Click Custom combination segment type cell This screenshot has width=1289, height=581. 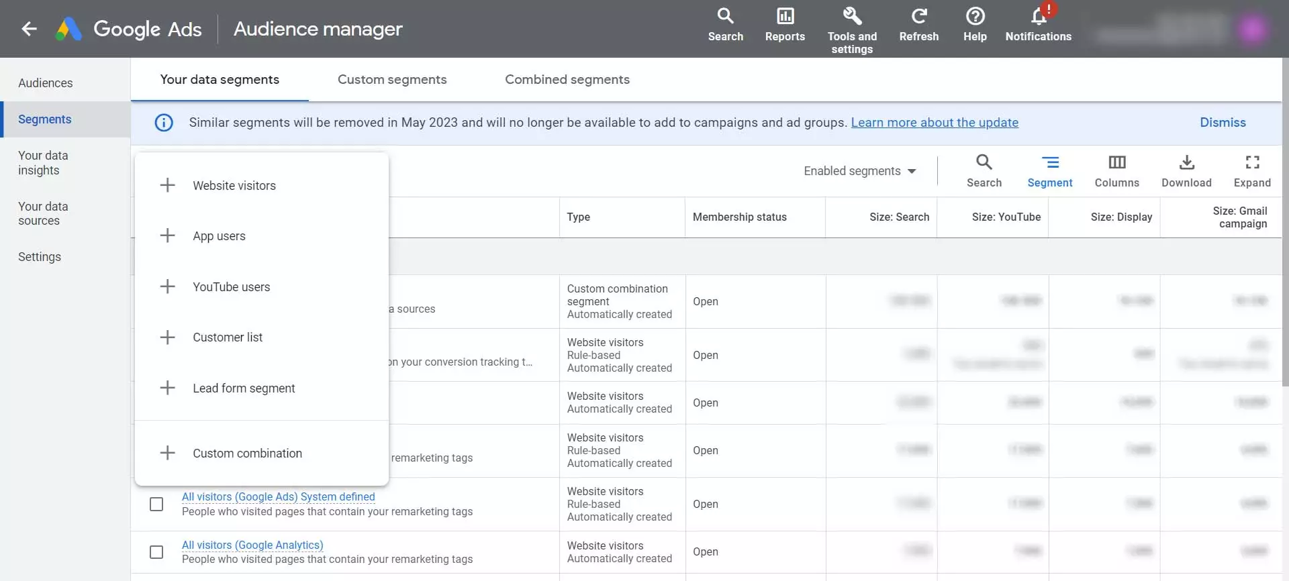click(x=622, y=301)
